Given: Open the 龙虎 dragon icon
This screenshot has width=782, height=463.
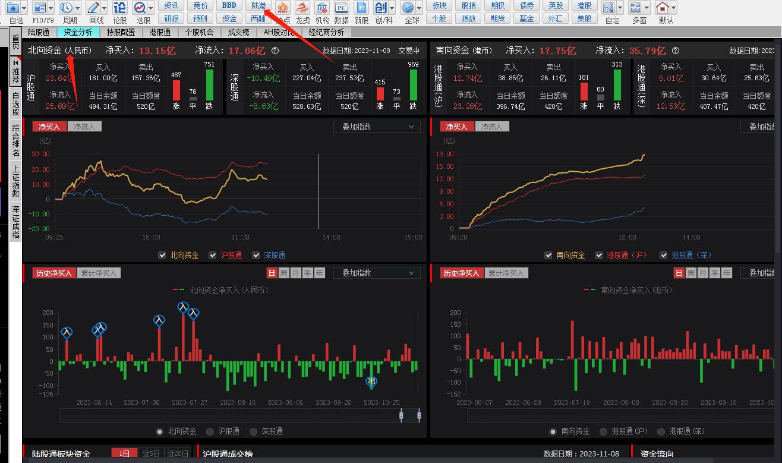Looking at the screenshot, I should pos(302,8).
